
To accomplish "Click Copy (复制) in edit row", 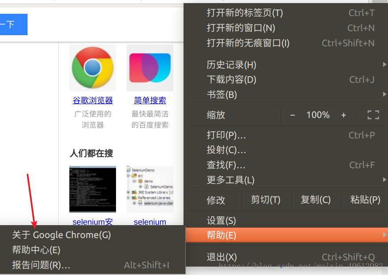I will [316, 200].
